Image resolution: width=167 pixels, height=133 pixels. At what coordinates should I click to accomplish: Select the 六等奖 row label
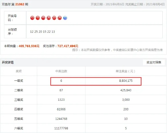19,128
